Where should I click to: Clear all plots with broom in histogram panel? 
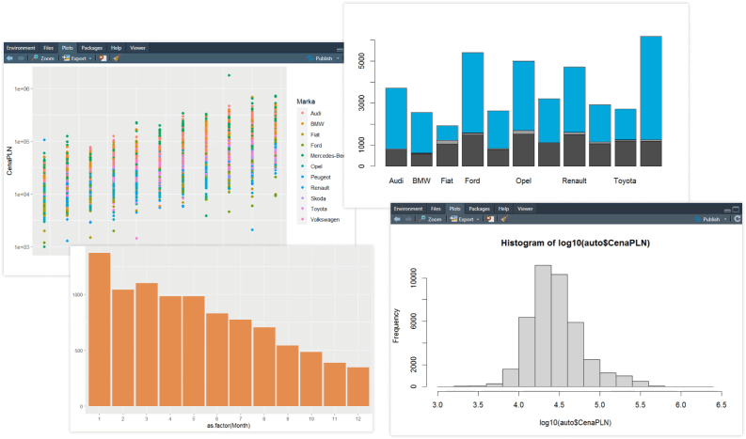[502, 218]
